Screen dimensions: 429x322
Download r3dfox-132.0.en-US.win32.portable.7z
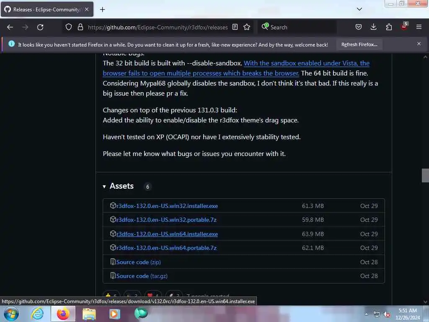[166, 220]
